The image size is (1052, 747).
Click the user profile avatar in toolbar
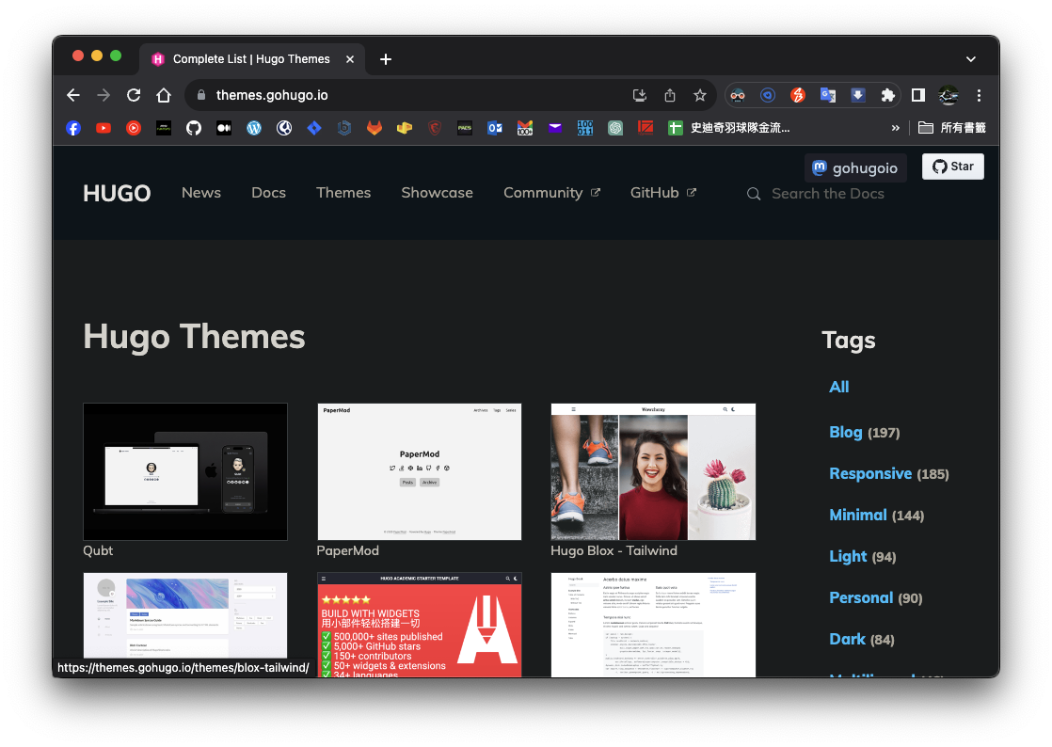[948, 95]
